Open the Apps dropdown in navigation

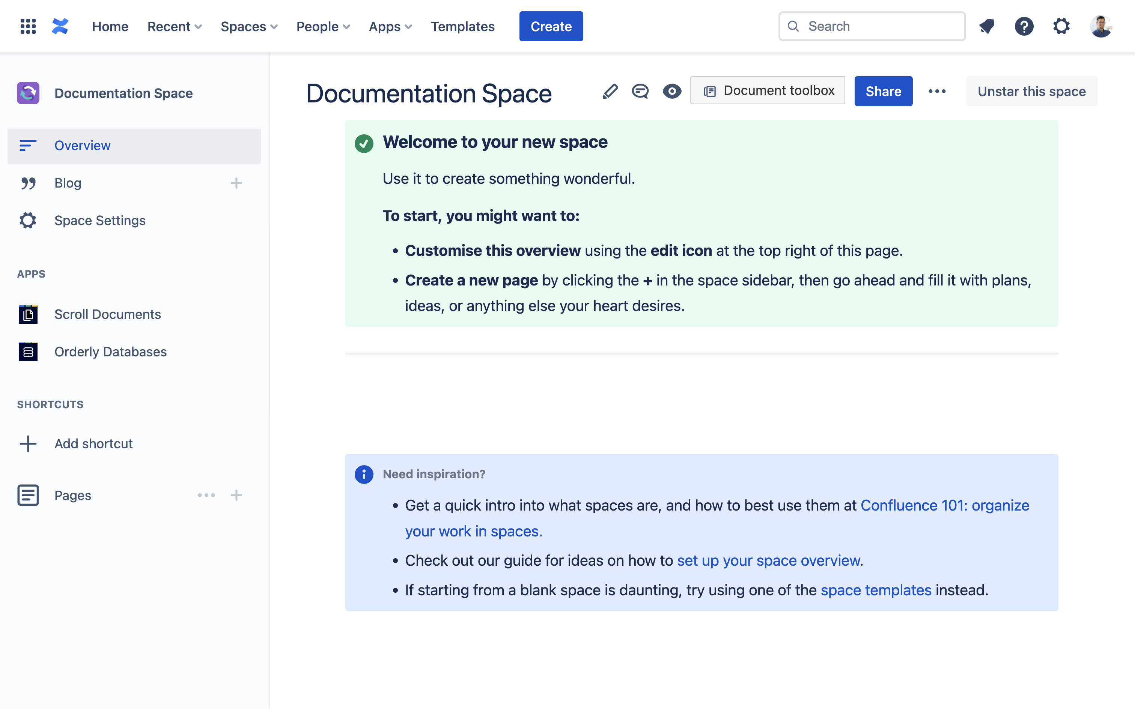pyautogui.click(x=390, y=26)
